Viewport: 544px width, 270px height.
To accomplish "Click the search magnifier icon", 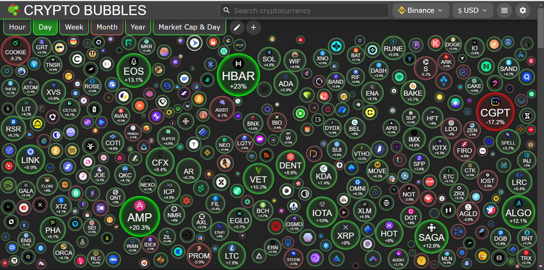I will (x=226, y=10).
